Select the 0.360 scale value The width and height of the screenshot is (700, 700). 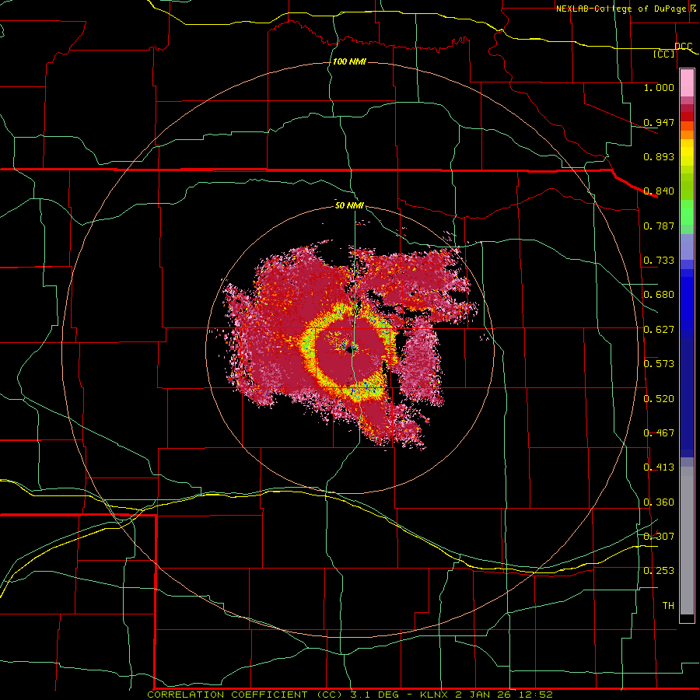(659, 502)
